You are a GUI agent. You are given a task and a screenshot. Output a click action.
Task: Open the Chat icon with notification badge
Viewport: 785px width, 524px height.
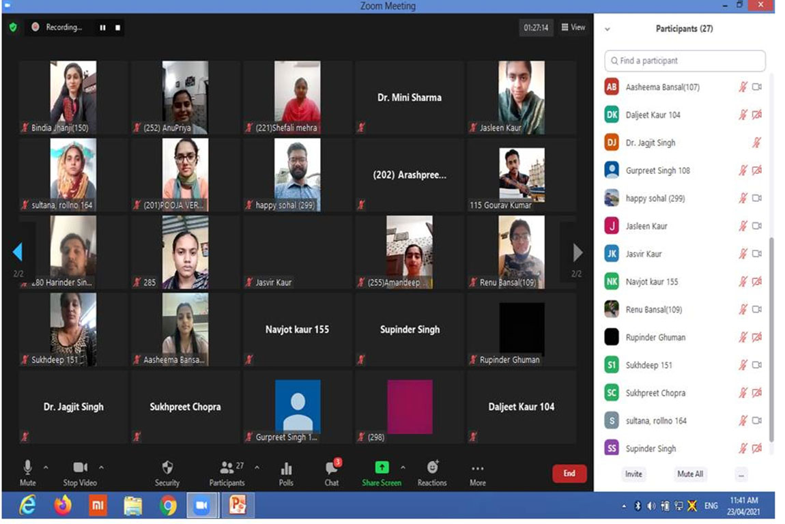[332, 467]
